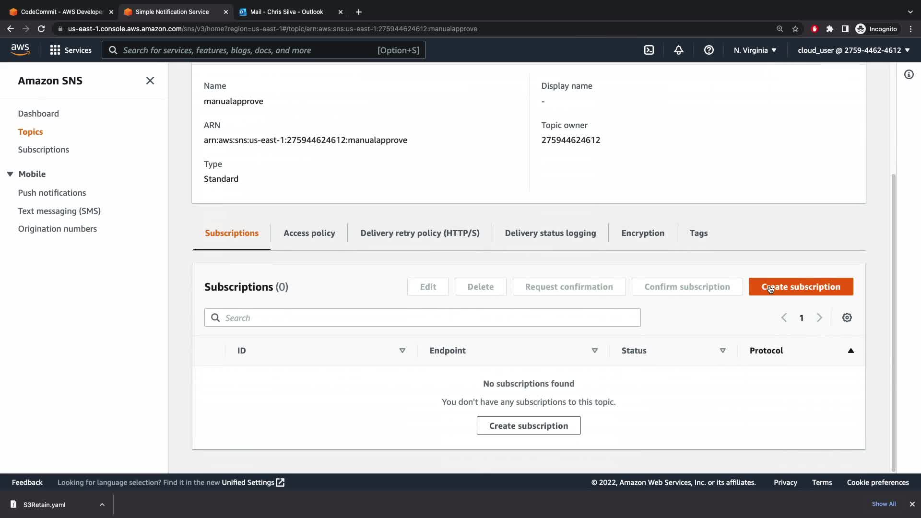Open Subscriptions in the left sidebar
The height and width of the screenshot is (518, 921).
coord(43,150)
